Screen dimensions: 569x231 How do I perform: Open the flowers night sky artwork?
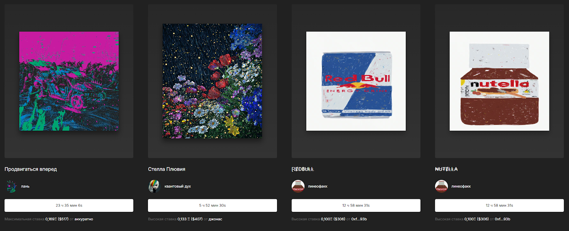click(212, 81)
